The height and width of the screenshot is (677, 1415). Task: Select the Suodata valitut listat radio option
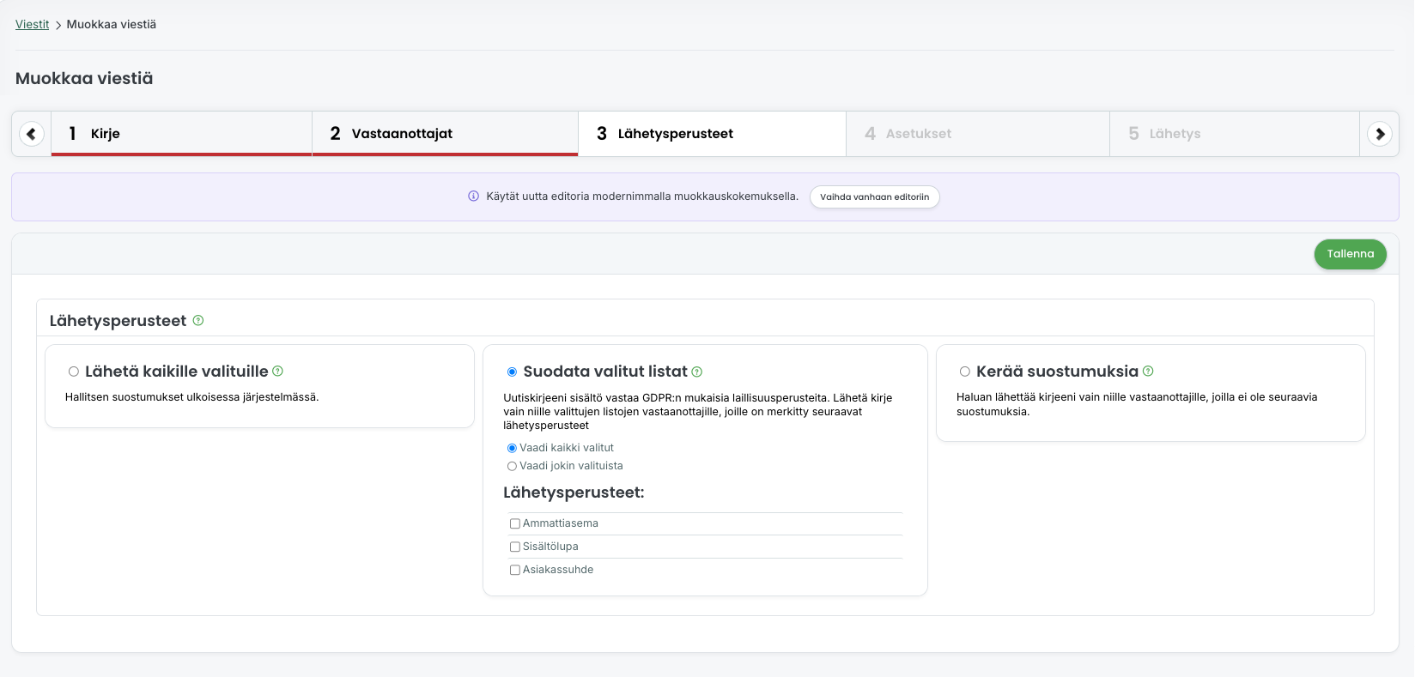(512, 372)
